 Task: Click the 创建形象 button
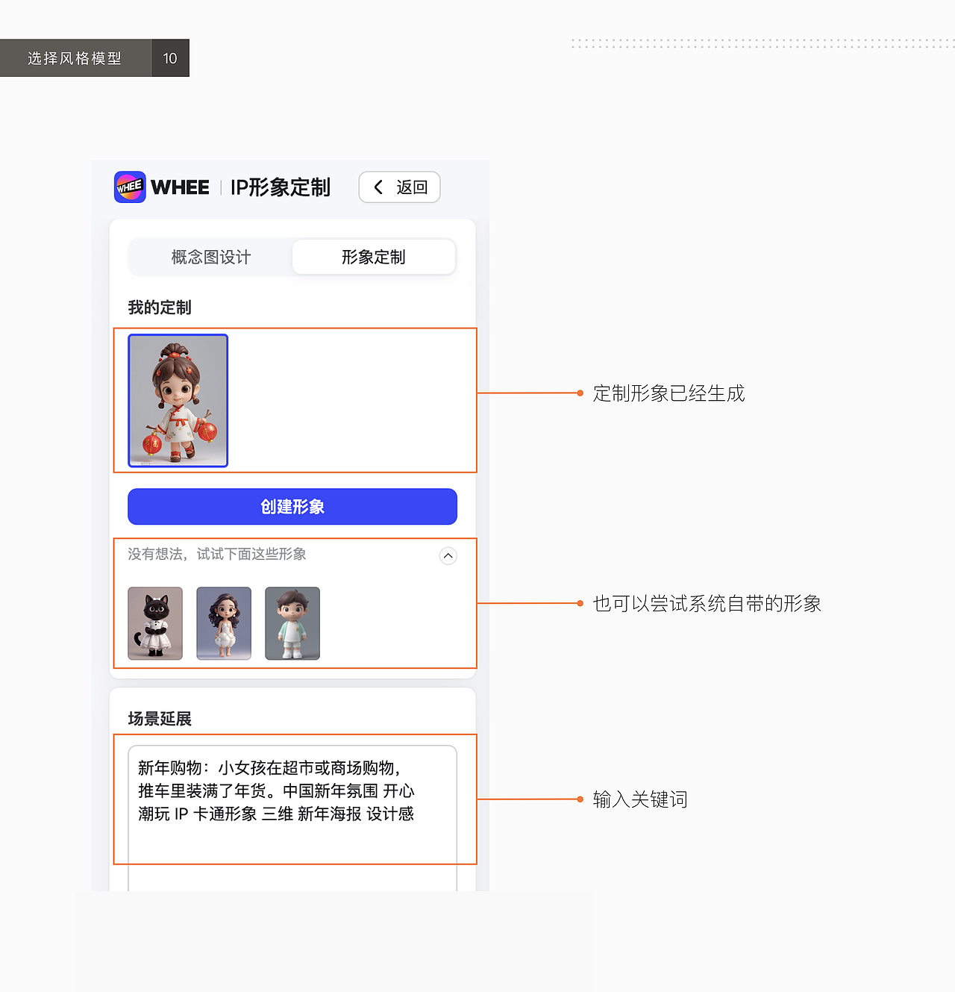tap(292, 506)
